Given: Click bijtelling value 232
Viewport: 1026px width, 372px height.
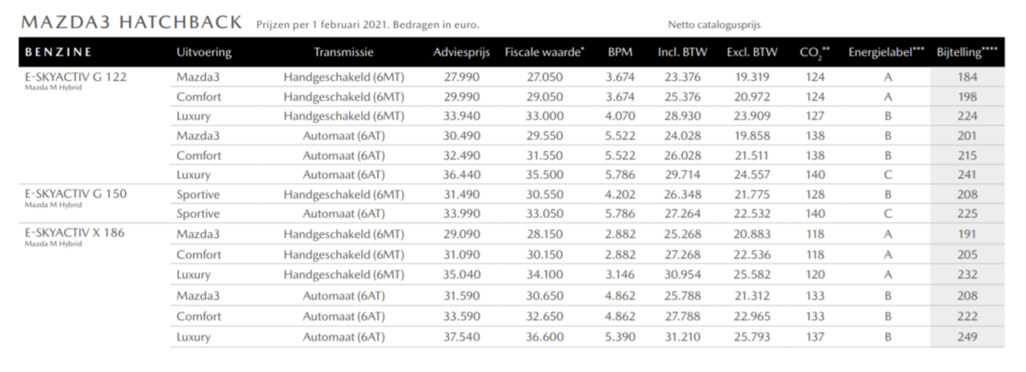Looking at the screenshot, I should point(967,275).
